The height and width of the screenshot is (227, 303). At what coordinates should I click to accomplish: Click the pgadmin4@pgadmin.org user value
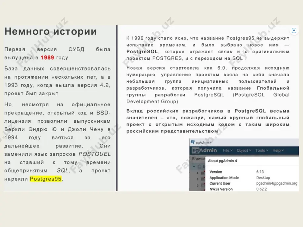click(277, 183)
